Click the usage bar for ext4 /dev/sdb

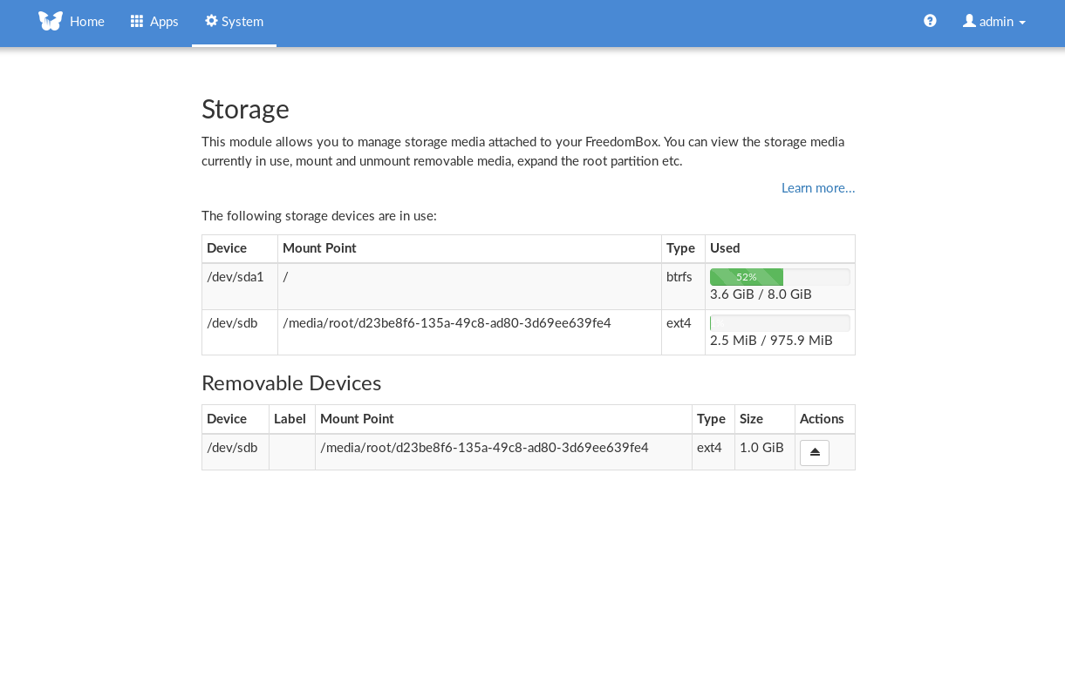[x=780, y=323]
